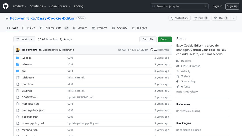The width and height of the screenshot is (242, 136).
Task: Click the file icon beside tsconfig.json
Action: coord(18,130)
